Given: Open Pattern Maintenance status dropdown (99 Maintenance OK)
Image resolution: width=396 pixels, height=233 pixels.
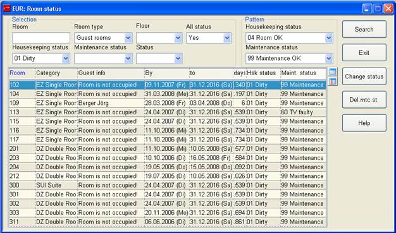Looking at the screenshot, I should tap(329, 59).
